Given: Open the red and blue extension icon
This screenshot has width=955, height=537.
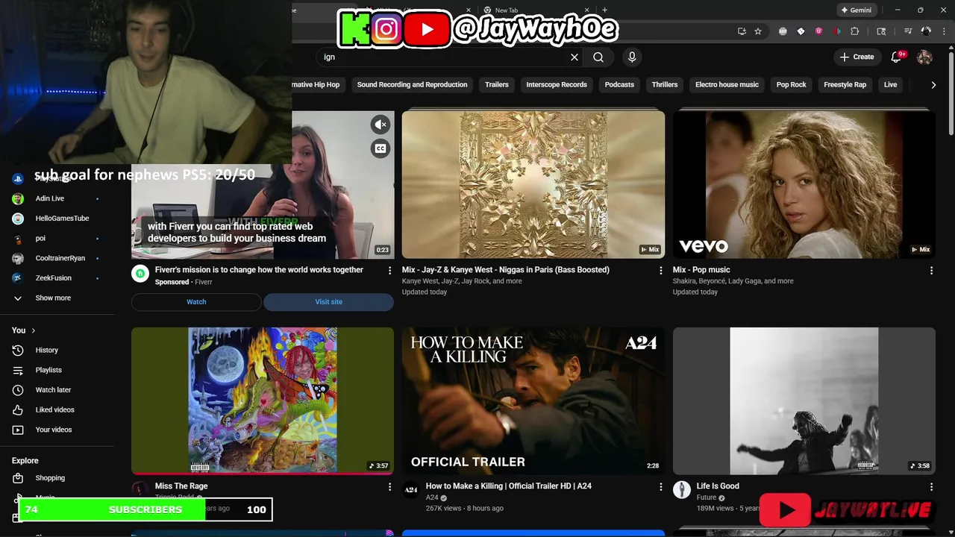Looking at the screenshot, I should [836, 31].
